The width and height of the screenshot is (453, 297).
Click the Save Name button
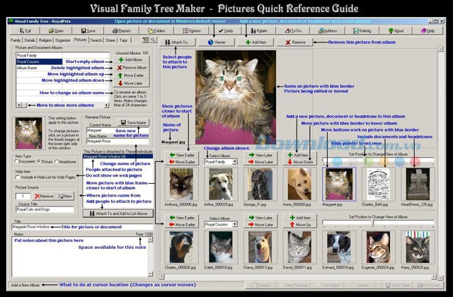[x=133, y=122]
